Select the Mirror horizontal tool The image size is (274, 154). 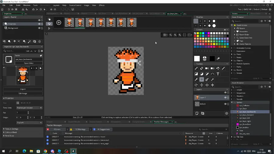pos(207,85)
